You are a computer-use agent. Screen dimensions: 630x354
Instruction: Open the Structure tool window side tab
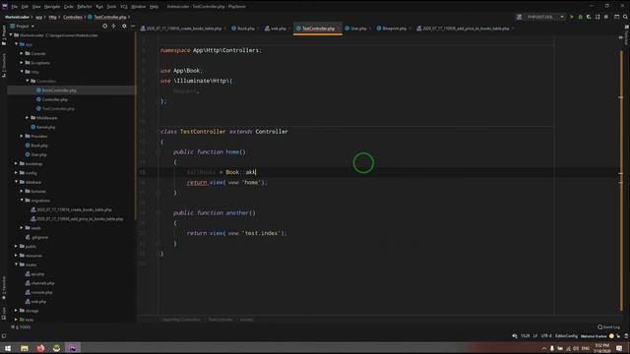click(4, 65)
